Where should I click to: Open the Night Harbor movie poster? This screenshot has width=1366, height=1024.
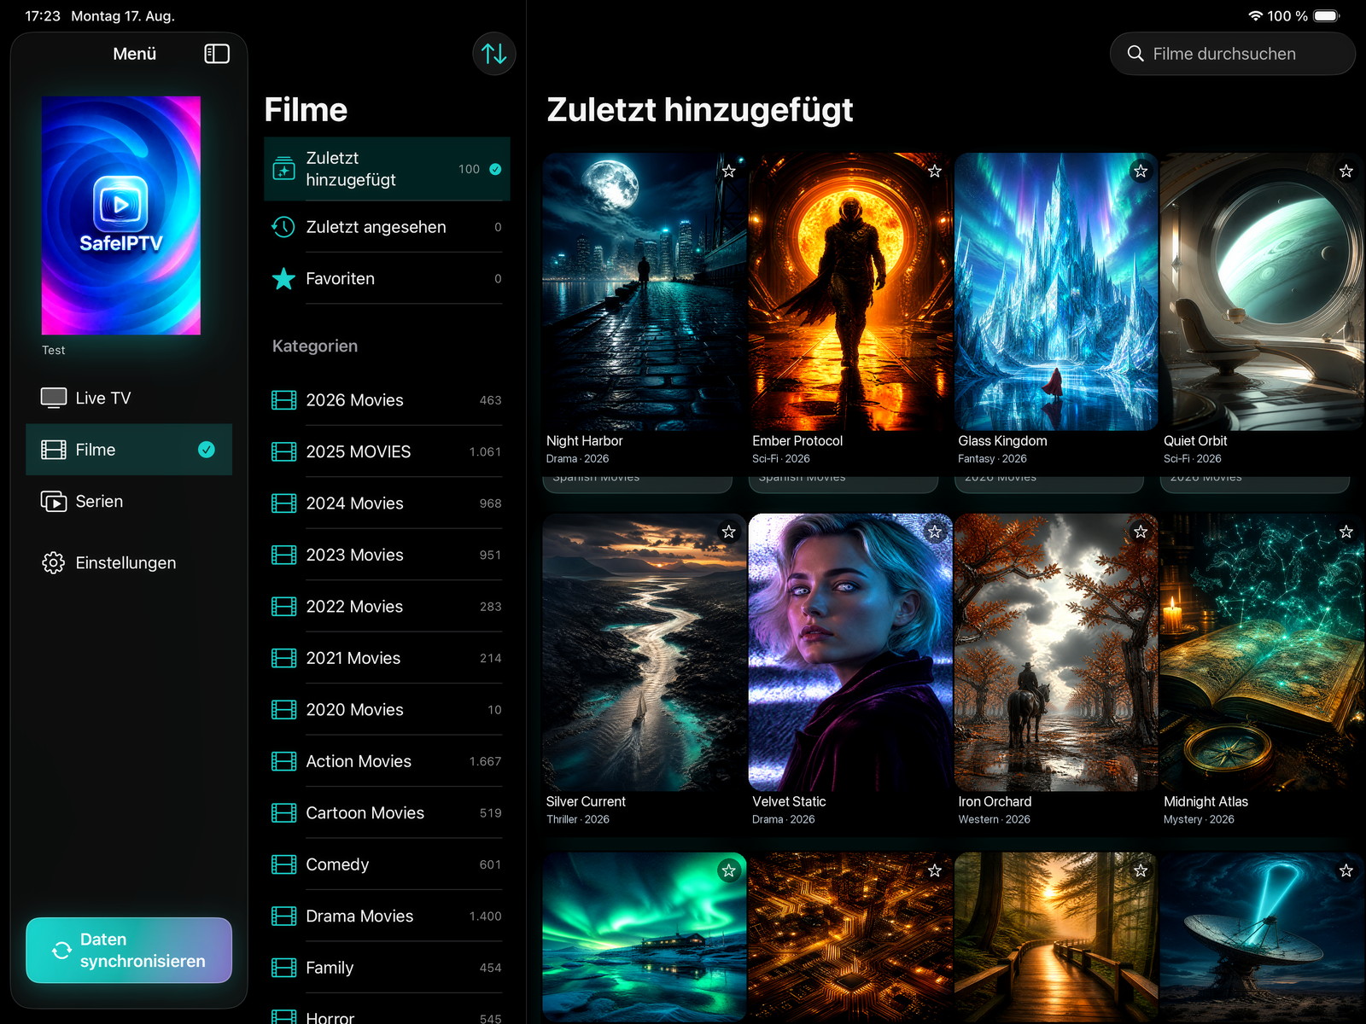tap(645, 292)
